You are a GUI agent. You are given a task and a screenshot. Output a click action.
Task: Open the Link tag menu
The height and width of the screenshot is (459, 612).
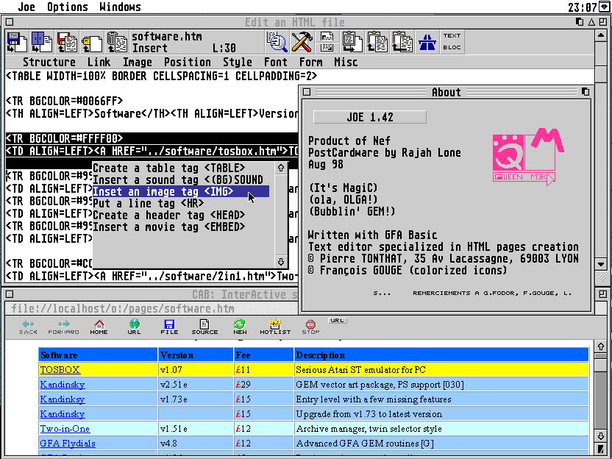click(x=99, y=62)
